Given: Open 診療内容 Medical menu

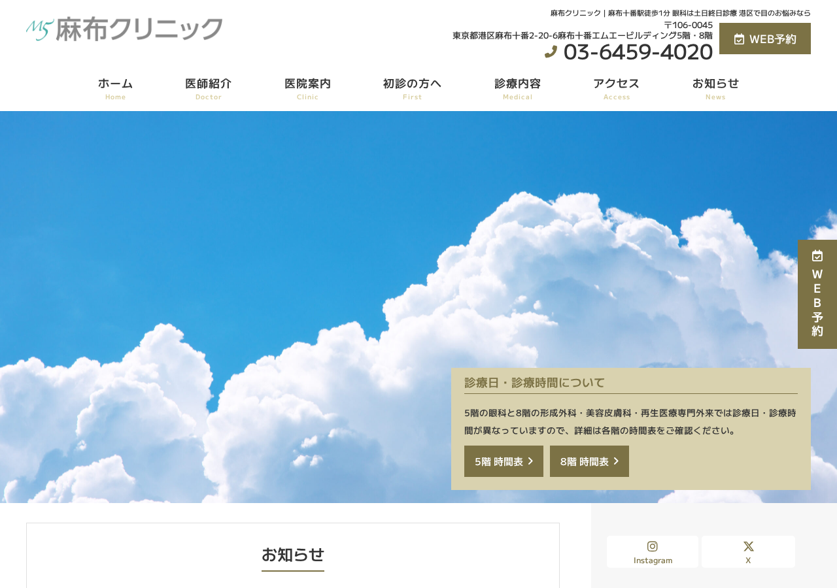Looking at the screenshot, I should [518, 88].
